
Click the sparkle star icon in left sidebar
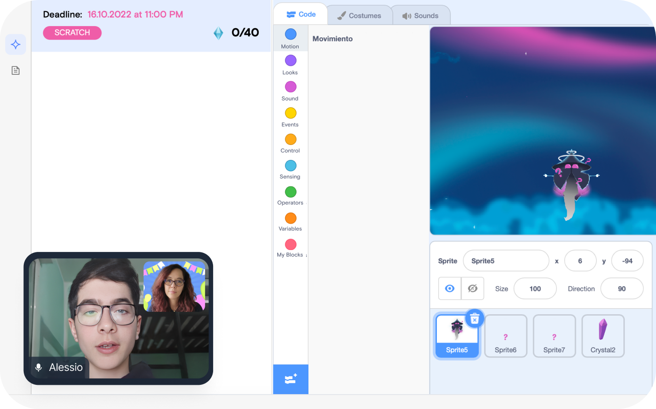15,45
